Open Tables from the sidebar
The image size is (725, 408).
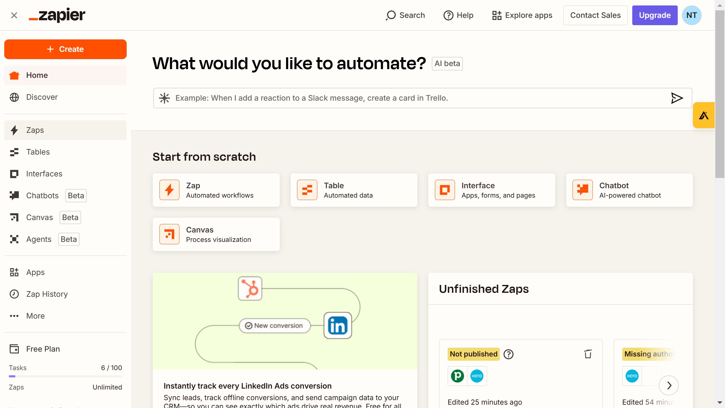[x=37, y=152]
